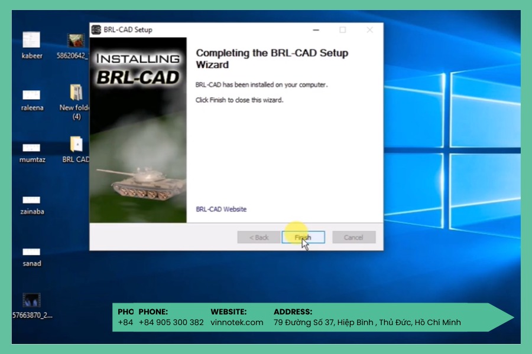Click 'Click Finish to close this wizard' text

(x=239, y=100)
